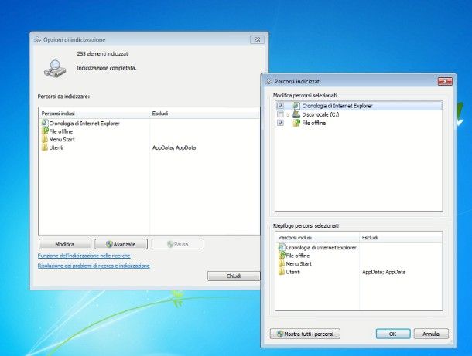The width and height of the screenshot is (472, 356).
Task: Open link Risoluzione dei problemi di ricerca e indicizzazione
Action: [x=94, y=266]
